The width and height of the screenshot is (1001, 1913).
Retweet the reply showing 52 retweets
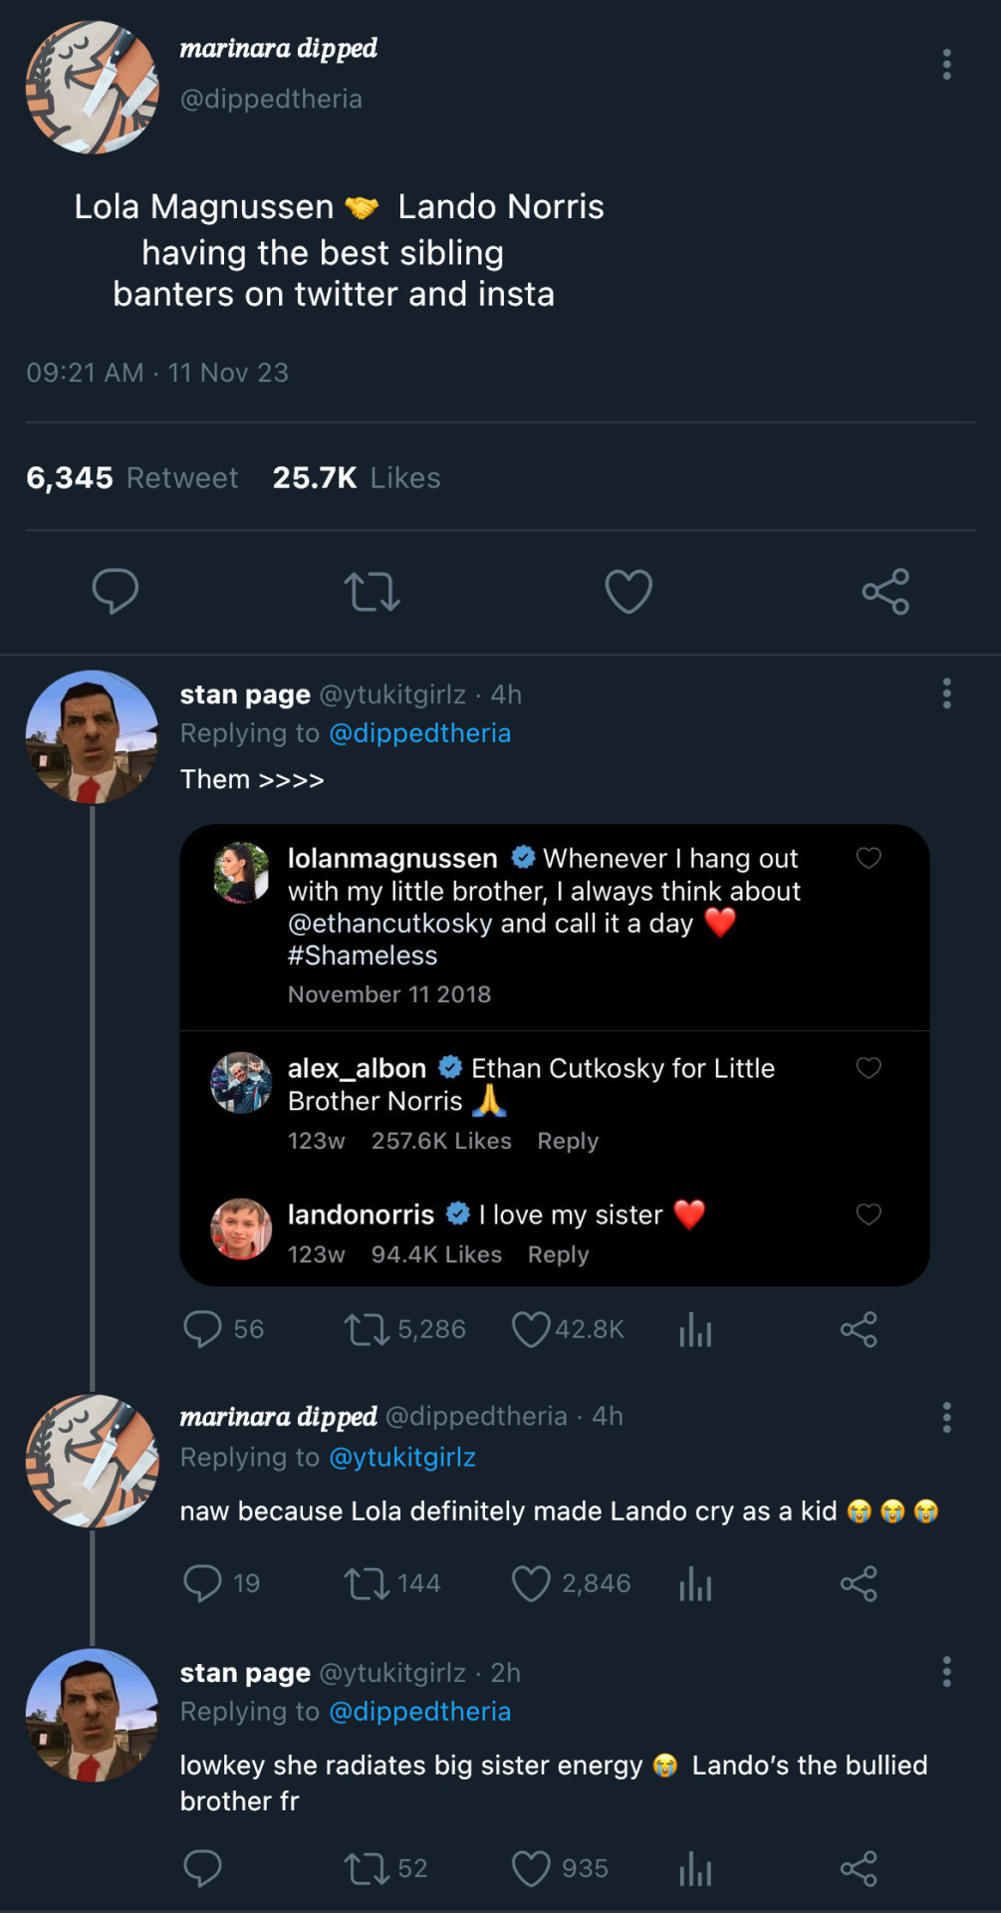pyautogui.click(x=367, y=1868)
